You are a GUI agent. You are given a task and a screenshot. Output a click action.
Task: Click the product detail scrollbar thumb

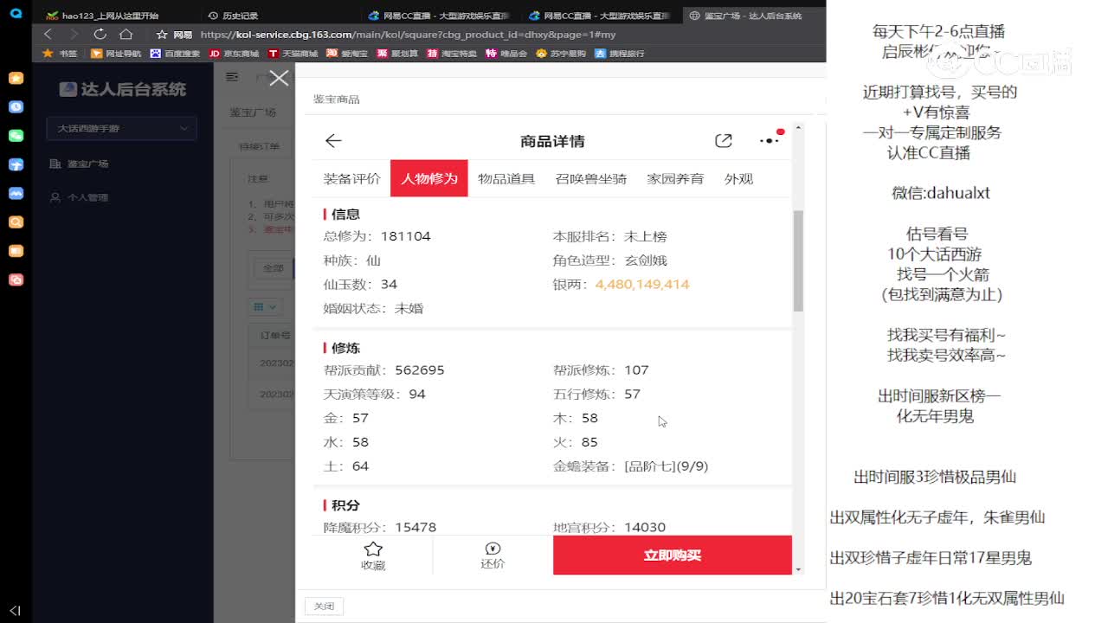coord(798,260)
